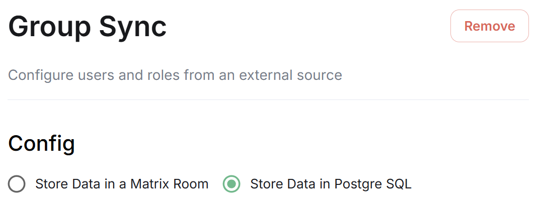The image size is (536, 203).
Task: Click the Remove button
Action: (x=490, y=26)
